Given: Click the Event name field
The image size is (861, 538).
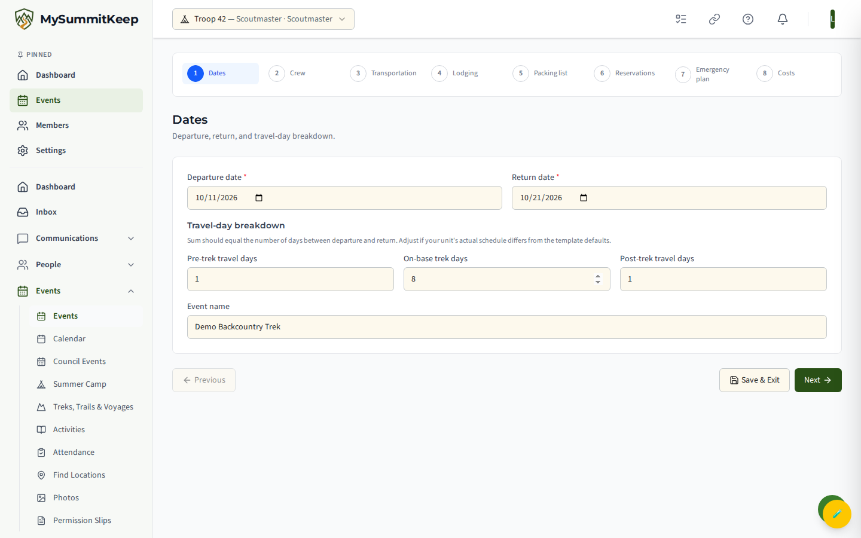Looking at the screenshot, I should point(507,327).
